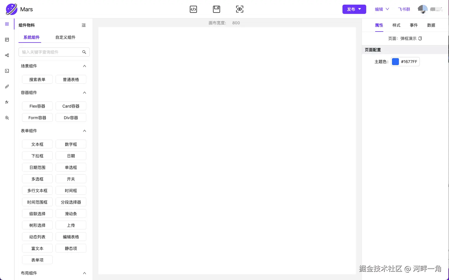Click the 富文本 component
449x280 pixels.
pyautogui.click(x=37, y=248)
